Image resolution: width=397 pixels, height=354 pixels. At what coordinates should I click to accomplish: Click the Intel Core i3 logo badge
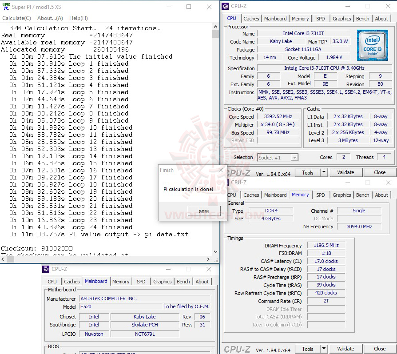(x=372, y=45)
